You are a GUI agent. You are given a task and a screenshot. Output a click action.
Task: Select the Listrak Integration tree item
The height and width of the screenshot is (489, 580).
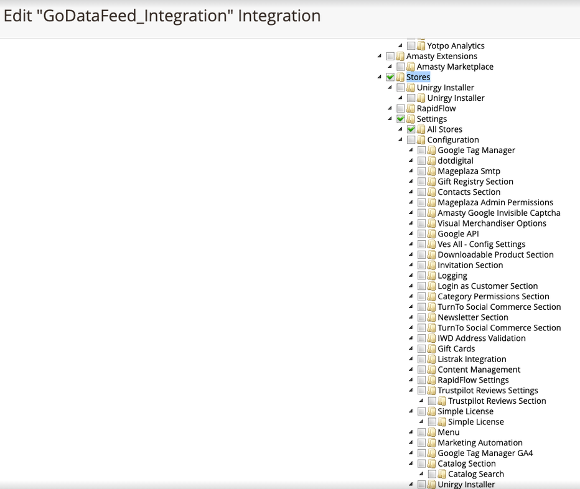(x=472, y=359)
